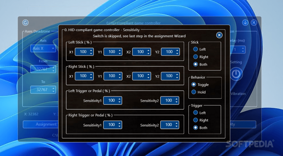This screenshot has width=283, height=156.
Task: Click the Assignment button in background window
Action: (x=41, y=124)
